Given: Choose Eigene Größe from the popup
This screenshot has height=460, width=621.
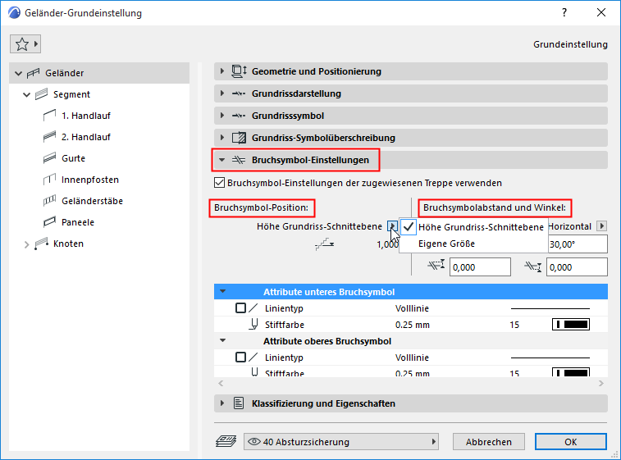Looking at the screenshot, I should [x=448, y=244].
